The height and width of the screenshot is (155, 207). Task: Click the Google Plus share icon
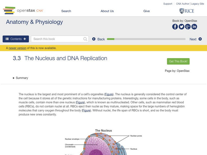pyautogui.click(x=188, y=27)
